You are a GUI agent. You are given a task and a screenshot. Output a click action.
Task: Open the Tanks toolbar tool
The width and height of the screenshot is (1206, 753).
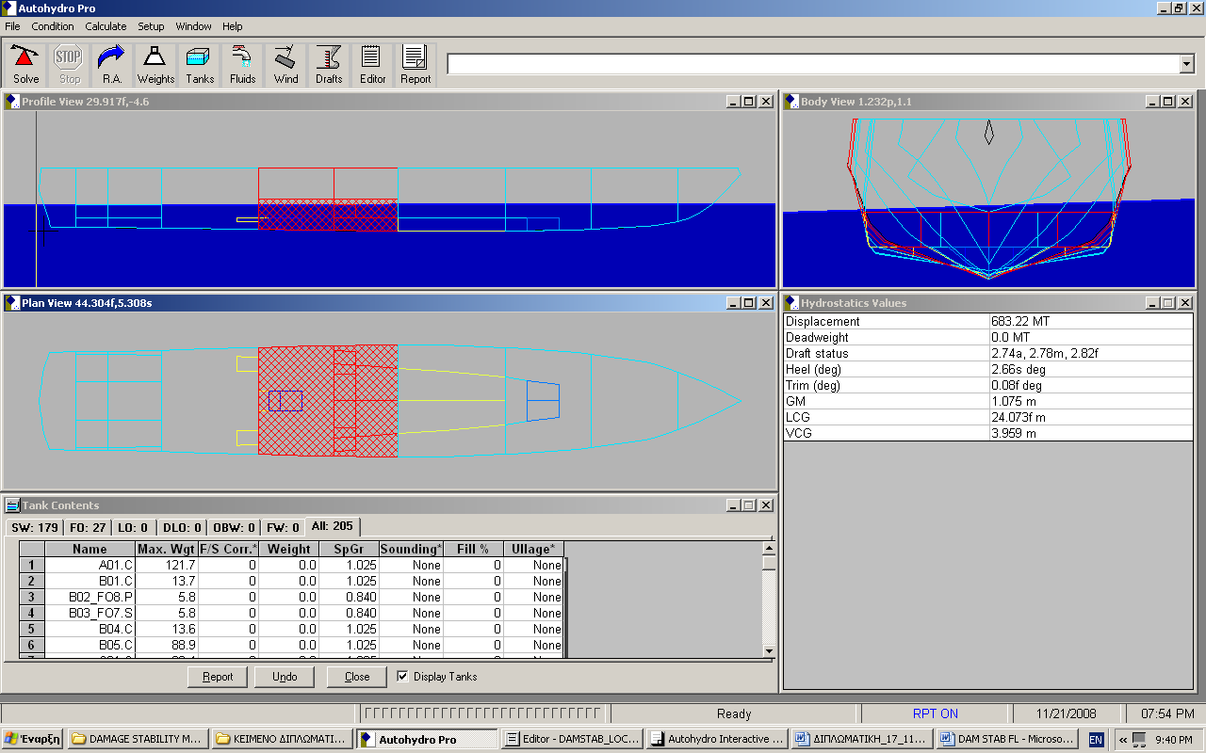199,64
